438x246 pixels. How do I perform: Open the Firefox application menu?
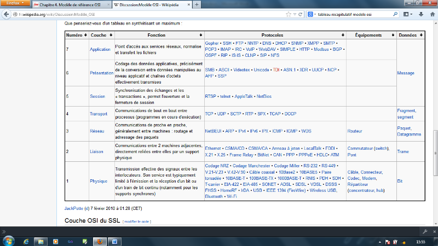[15, 3]
